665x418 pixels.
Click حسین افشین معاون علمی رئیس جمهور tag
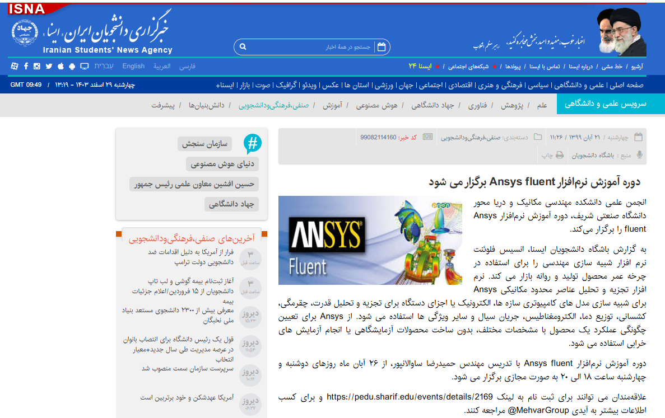(x=194, y=184)
